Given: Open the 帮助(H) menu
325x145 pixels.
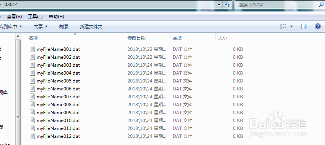Looking at the screenshot, I should pyautogui.click(x=56, y=17).
